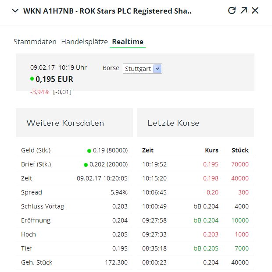
Task: Click the Zeit column header
Action: coord(148,150)
